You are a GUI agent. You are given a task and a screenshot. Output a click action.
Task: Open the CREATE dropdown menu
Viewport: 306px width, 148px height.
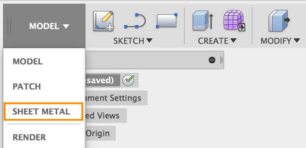(x=217, y=41)
